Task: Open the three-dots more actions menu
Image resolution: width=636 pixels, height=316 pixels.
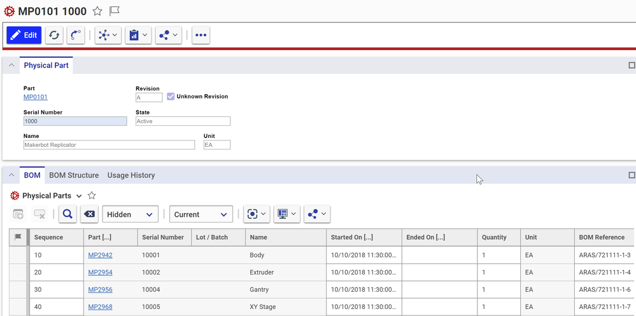Action: click(x=201, y=36)
